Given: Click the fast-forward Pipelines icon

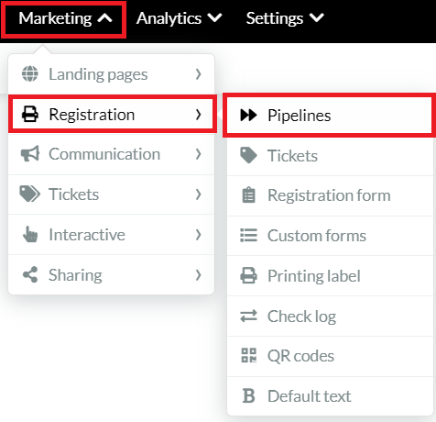Looking at the screenshot, I should [248, 116].
